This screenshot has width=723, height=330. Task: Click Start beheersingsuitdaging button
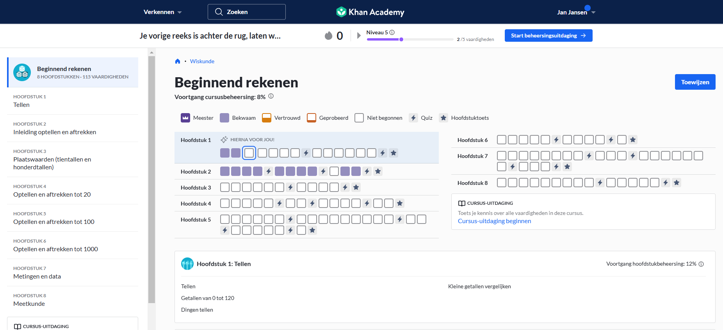tap(548, 35)
